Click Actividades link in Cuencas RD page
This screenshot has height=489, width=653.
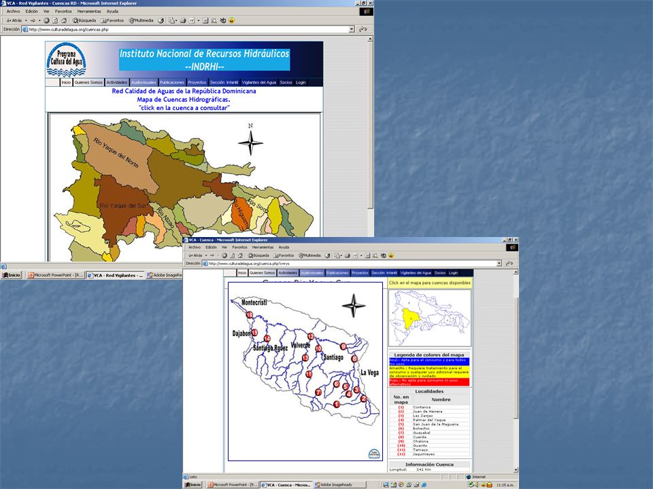(116, 82)
